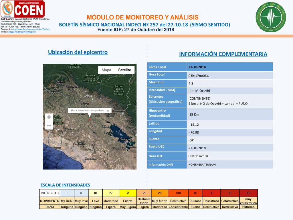Click the 'Cusco' label on the map

[71, 90]
